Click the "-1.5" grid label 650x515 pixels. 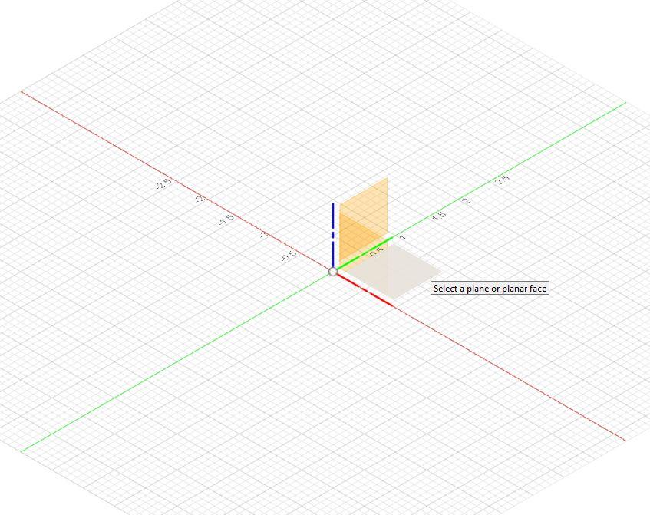pos(226,220)
